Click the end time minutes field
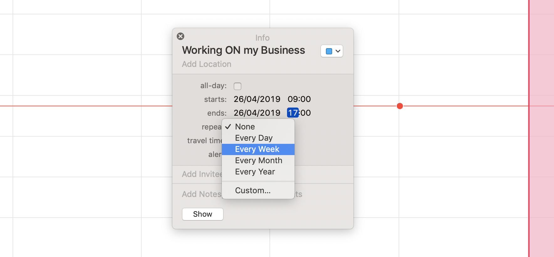 pyautogui.click(x=306, y=113)
